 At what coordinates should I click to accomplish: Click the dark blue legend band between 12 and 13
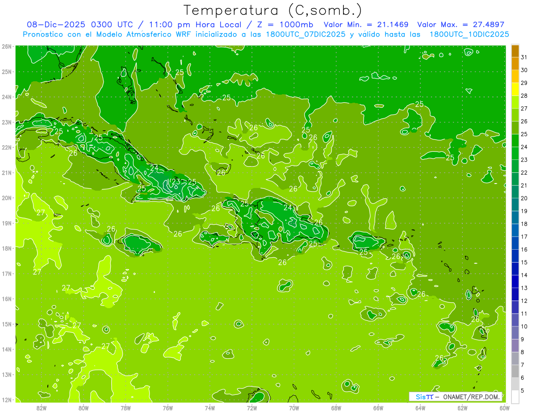point(515,294)
